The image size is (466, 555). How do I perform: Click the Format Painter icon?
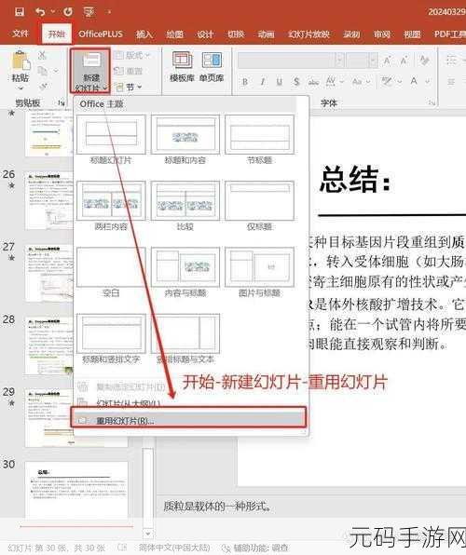point(43,87)
